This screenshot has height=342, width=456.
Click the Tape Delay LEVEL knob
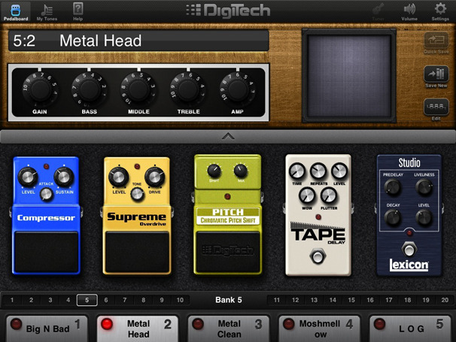(339, 171)
